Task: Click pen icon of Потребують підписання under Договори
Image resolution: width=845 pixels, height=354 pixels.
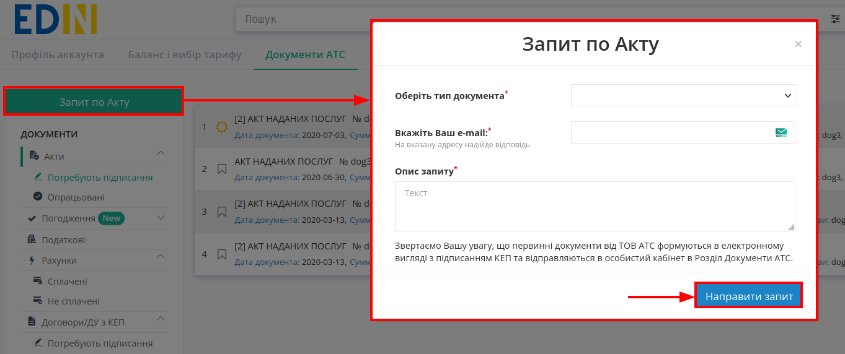Action: [x=37, y=343]
